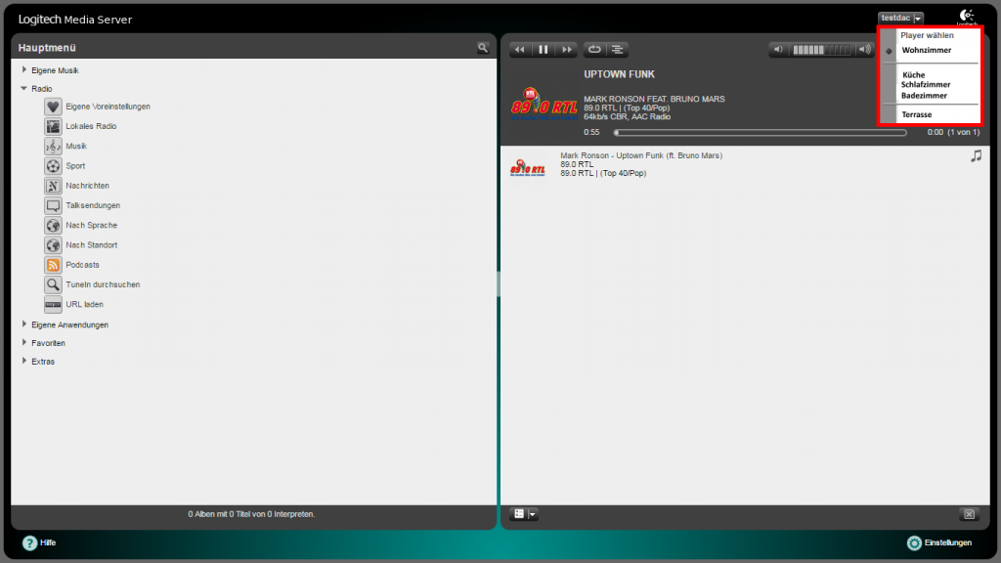Choose Wohnzimmer player from list

pos(927,51)
